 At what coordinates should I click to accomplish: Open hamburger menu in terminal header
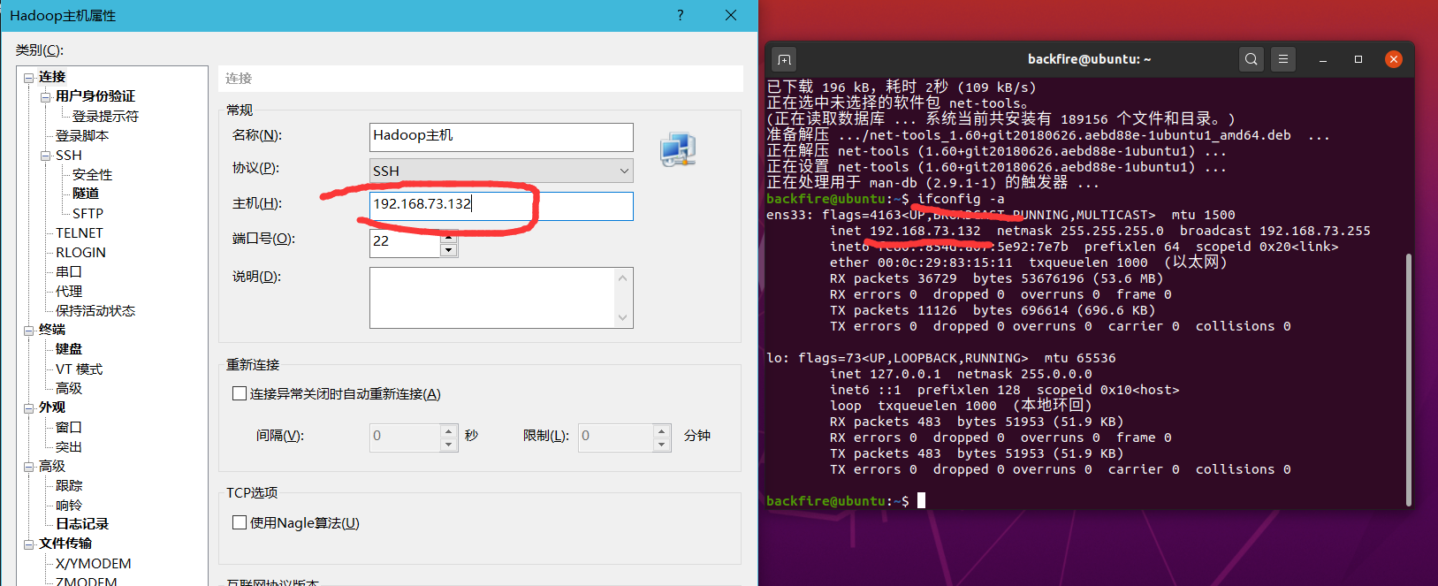point(1283,59)
